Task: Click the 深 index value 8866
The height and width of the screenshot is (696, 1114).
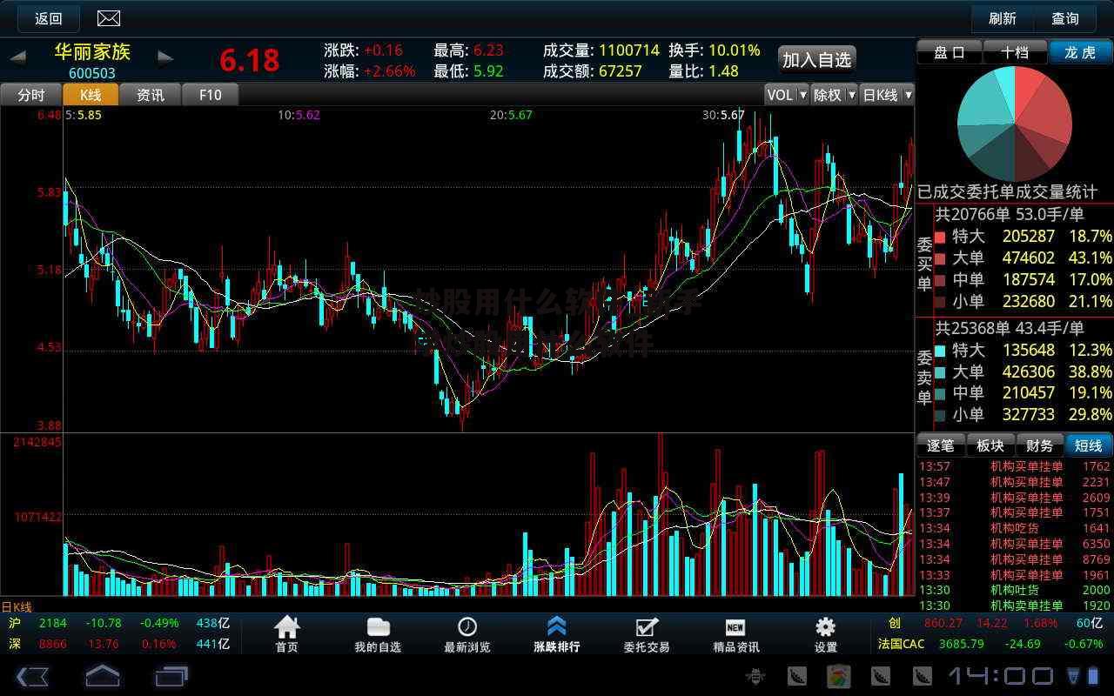Action: click(53, 644)
